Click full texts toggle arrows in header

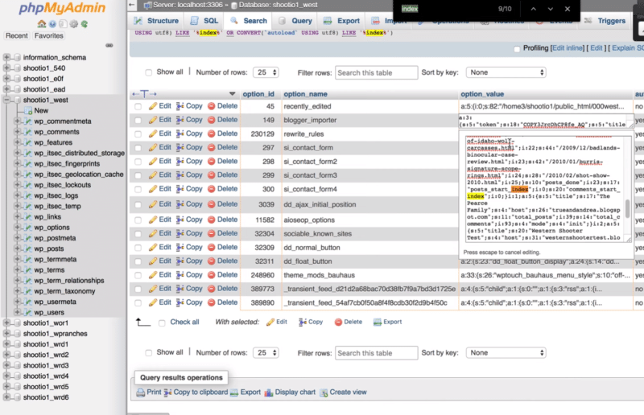point(144,94)
